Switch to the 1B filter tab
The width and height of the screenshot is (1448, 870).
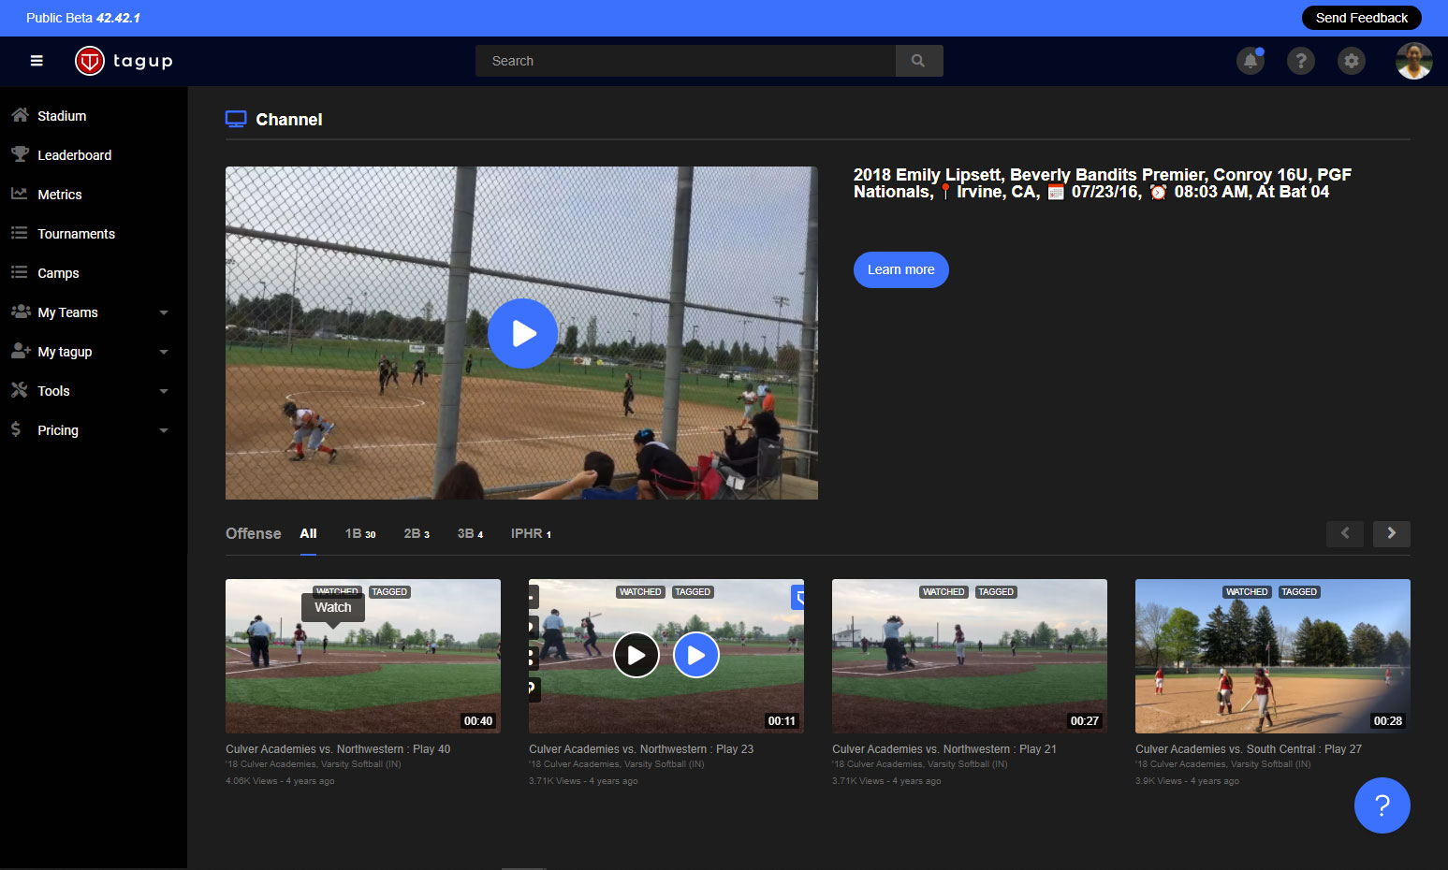click(x=359, y=533)
